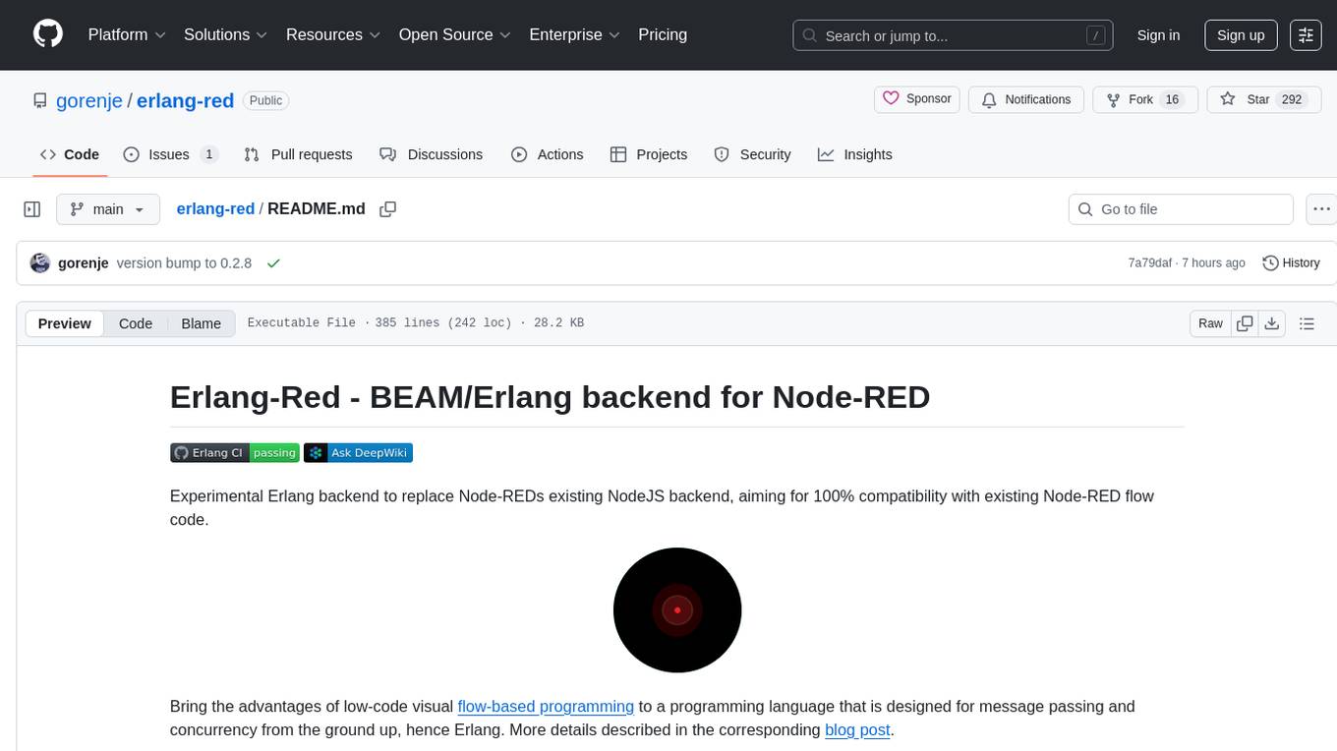Open commit hash 7a79daf
1337x751 pixels.
coord(1150,262)
